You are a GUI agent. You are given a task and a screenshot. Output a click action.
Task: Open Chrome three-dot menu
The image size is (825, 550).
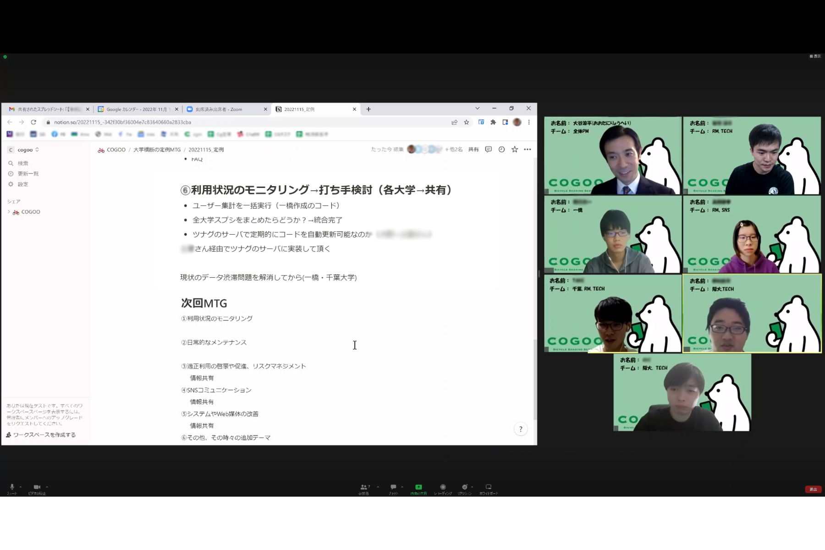click(x=529, y=122)
